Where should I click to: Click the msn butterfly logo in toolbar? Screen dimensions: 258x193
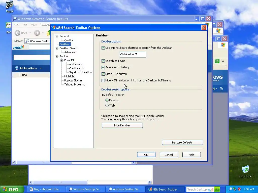pyautogui.click(x=19, y=47)
